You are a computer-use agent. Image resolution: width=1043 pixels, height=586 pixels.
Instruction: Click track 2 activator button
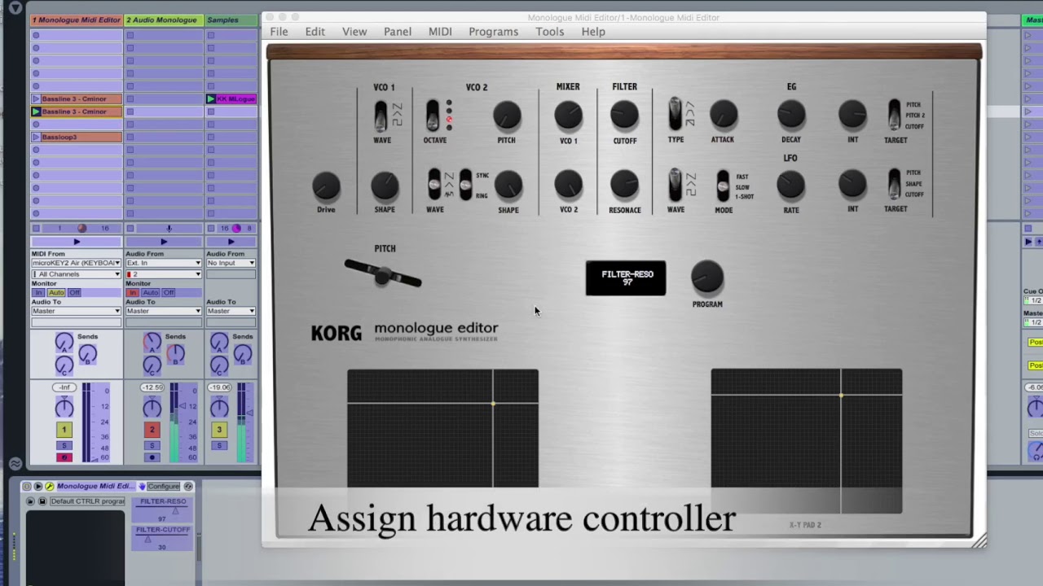(152, 429)
